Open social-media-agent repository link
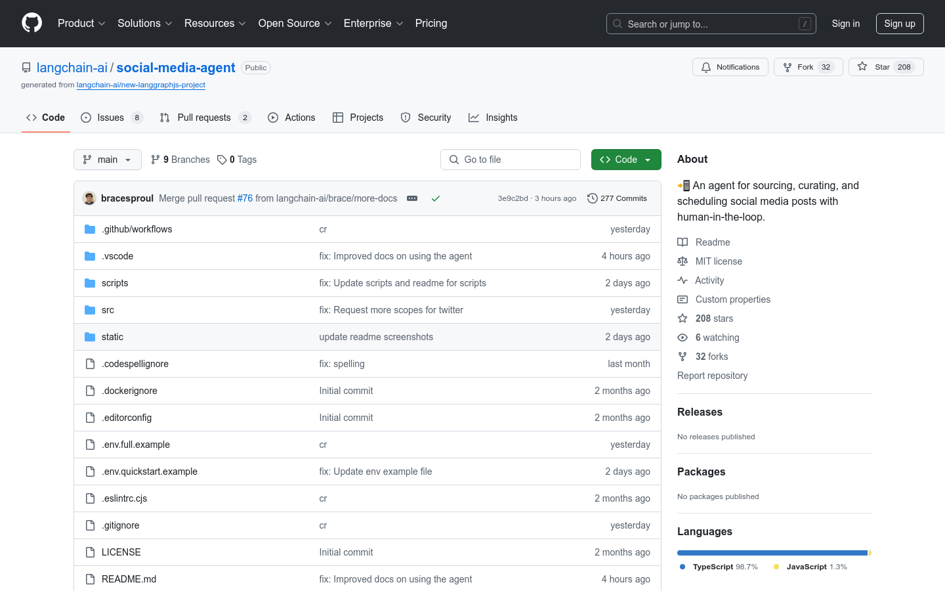This screenshot has width=945, height=591. tap(176, 68)
